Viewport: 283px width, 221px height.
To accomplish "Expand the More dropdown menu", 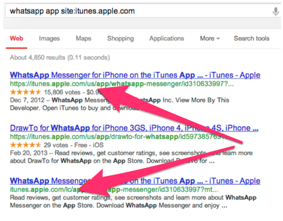I will coord(210,38).
